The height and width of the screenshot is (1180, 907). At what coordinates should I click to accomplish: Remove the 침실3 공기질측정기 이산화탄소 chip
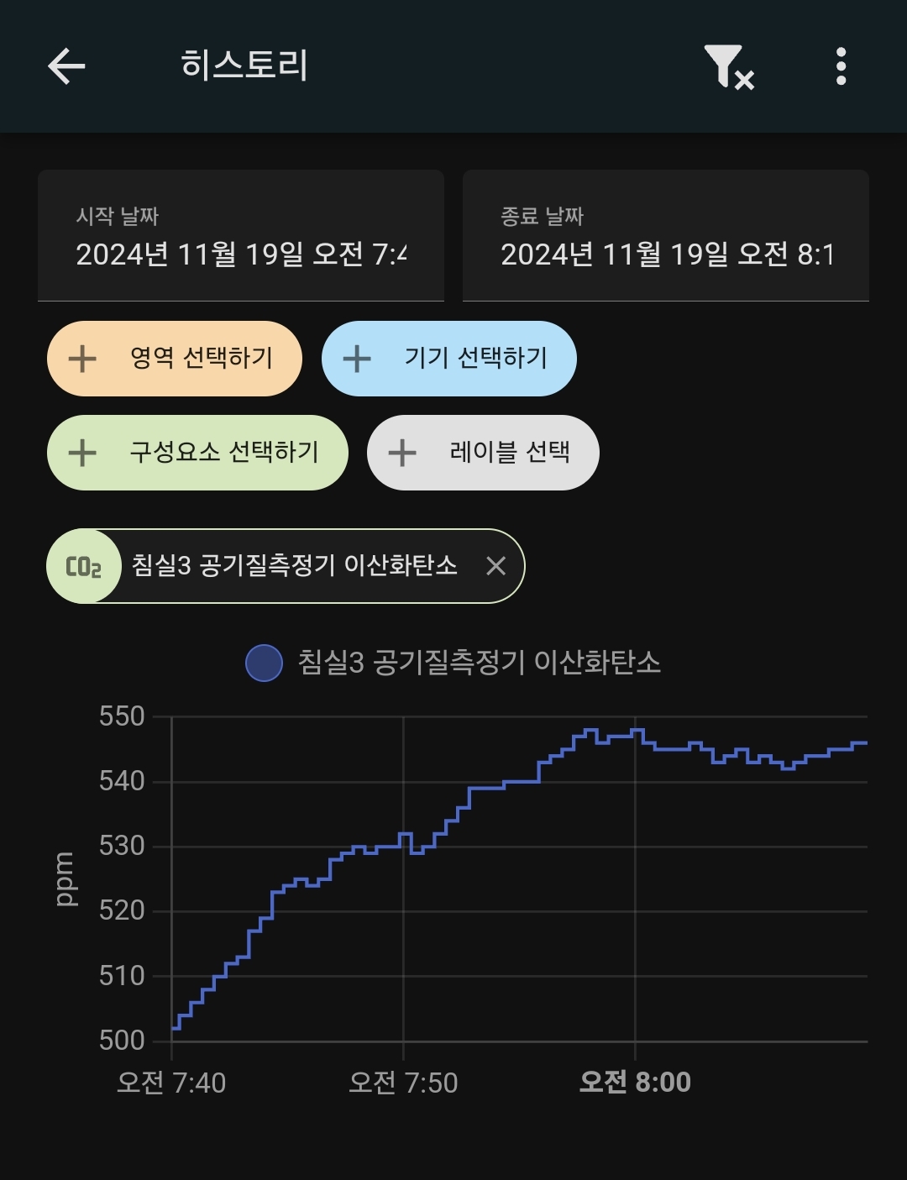click(495, 566)
